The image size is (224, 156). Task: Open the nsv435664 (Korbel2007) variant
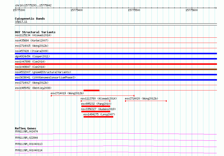pyautogui.click(x=32, y=40)
